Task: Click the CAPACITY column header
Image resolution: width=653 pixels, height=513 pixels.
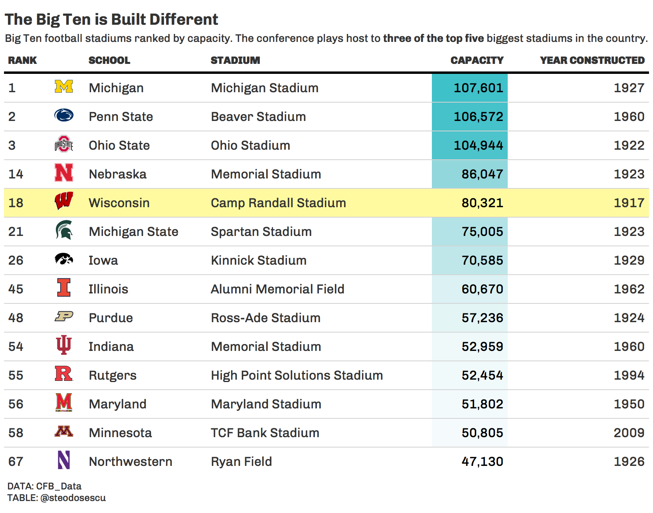Action: (477, 60)
